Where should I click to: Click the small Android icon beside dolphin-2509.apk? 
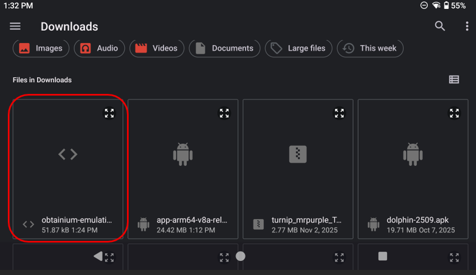374,224
